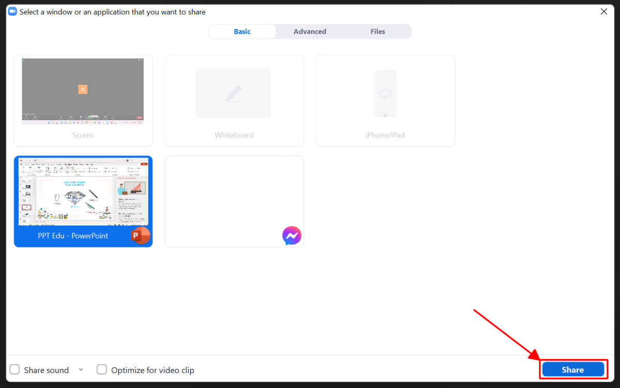Viewport: 620px width, 388px height.
Task: Select the Messenger window tile
Action: pos(234,201)
